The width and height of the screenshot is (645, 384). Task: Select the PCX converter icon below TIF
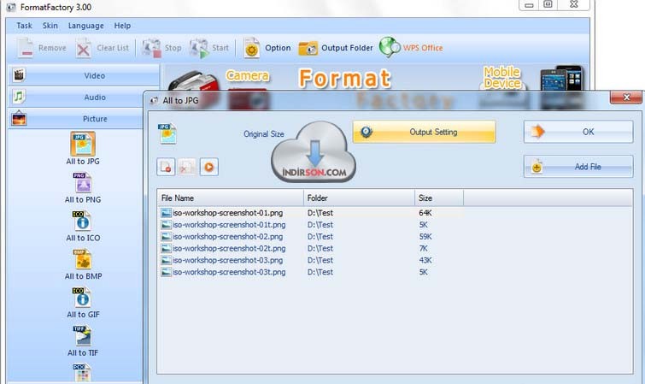coord(82,373)
